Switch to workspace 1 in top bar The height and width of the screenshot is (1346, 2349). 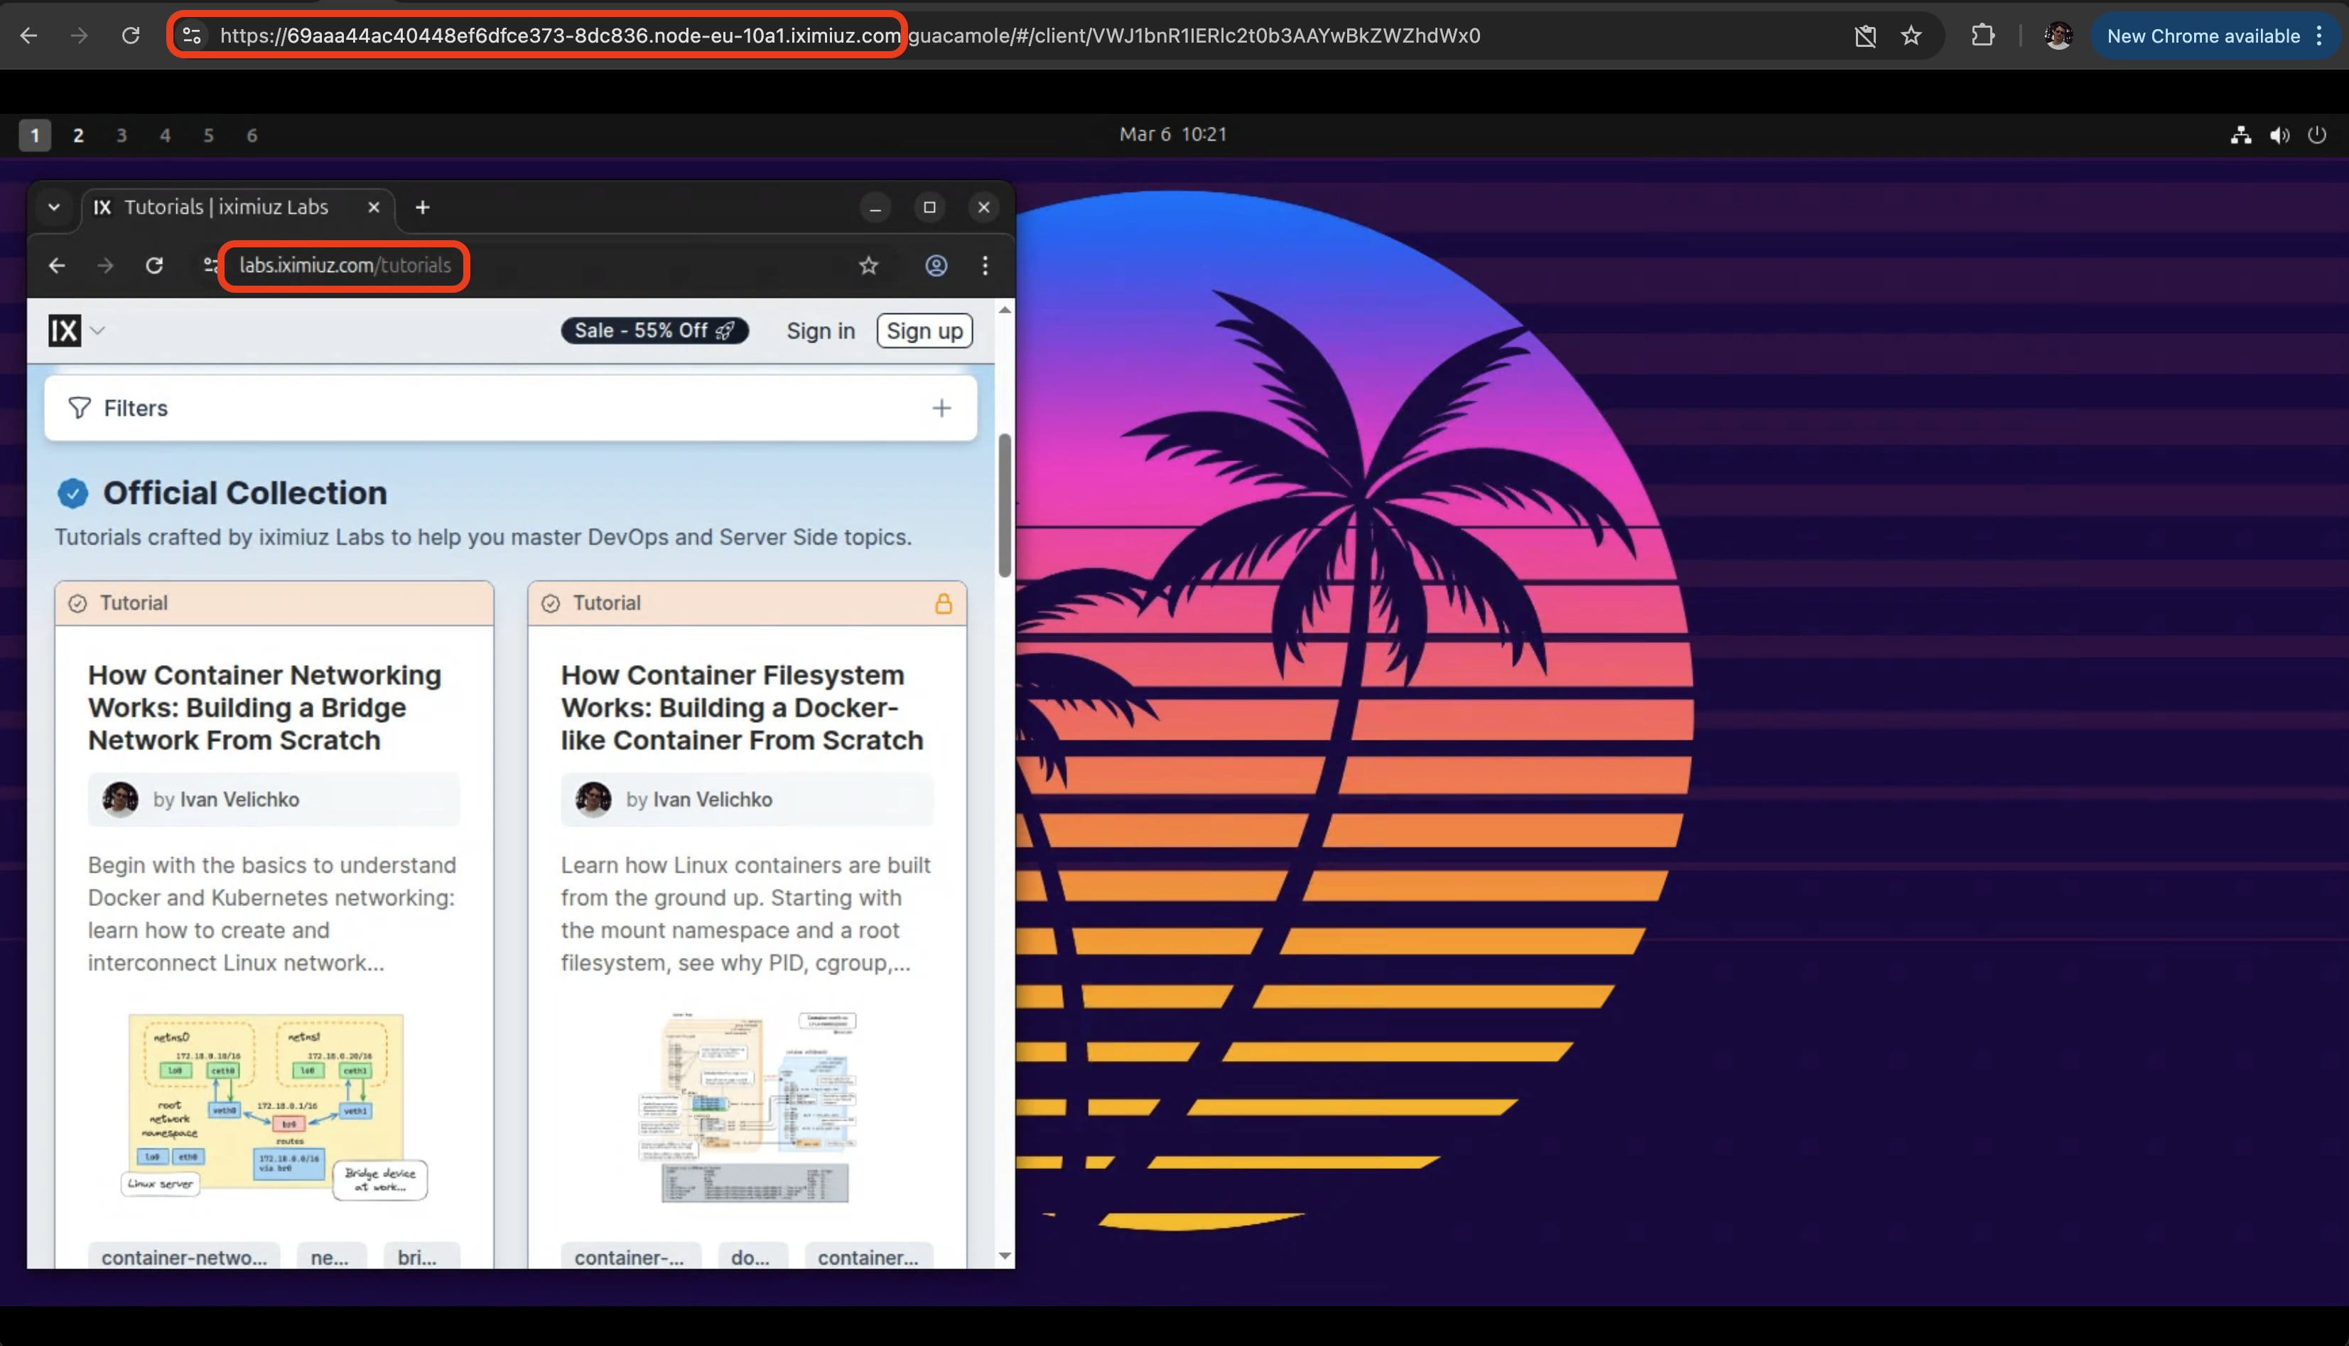coord(35,135)
